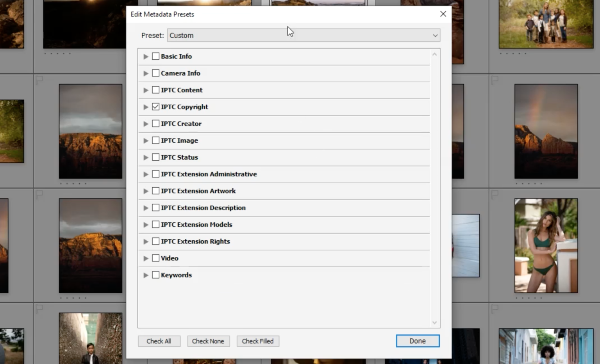Close the Edit Metadata Presets dialog
Viewport: 600px width, 364px height.
click(x=443, y=14)
